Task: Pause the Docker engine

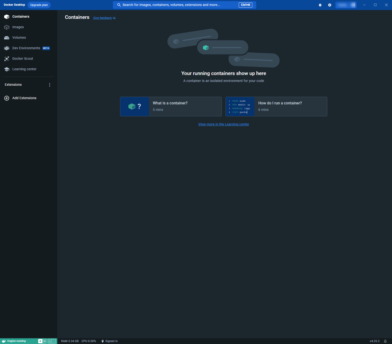Action: click(44, 341)
